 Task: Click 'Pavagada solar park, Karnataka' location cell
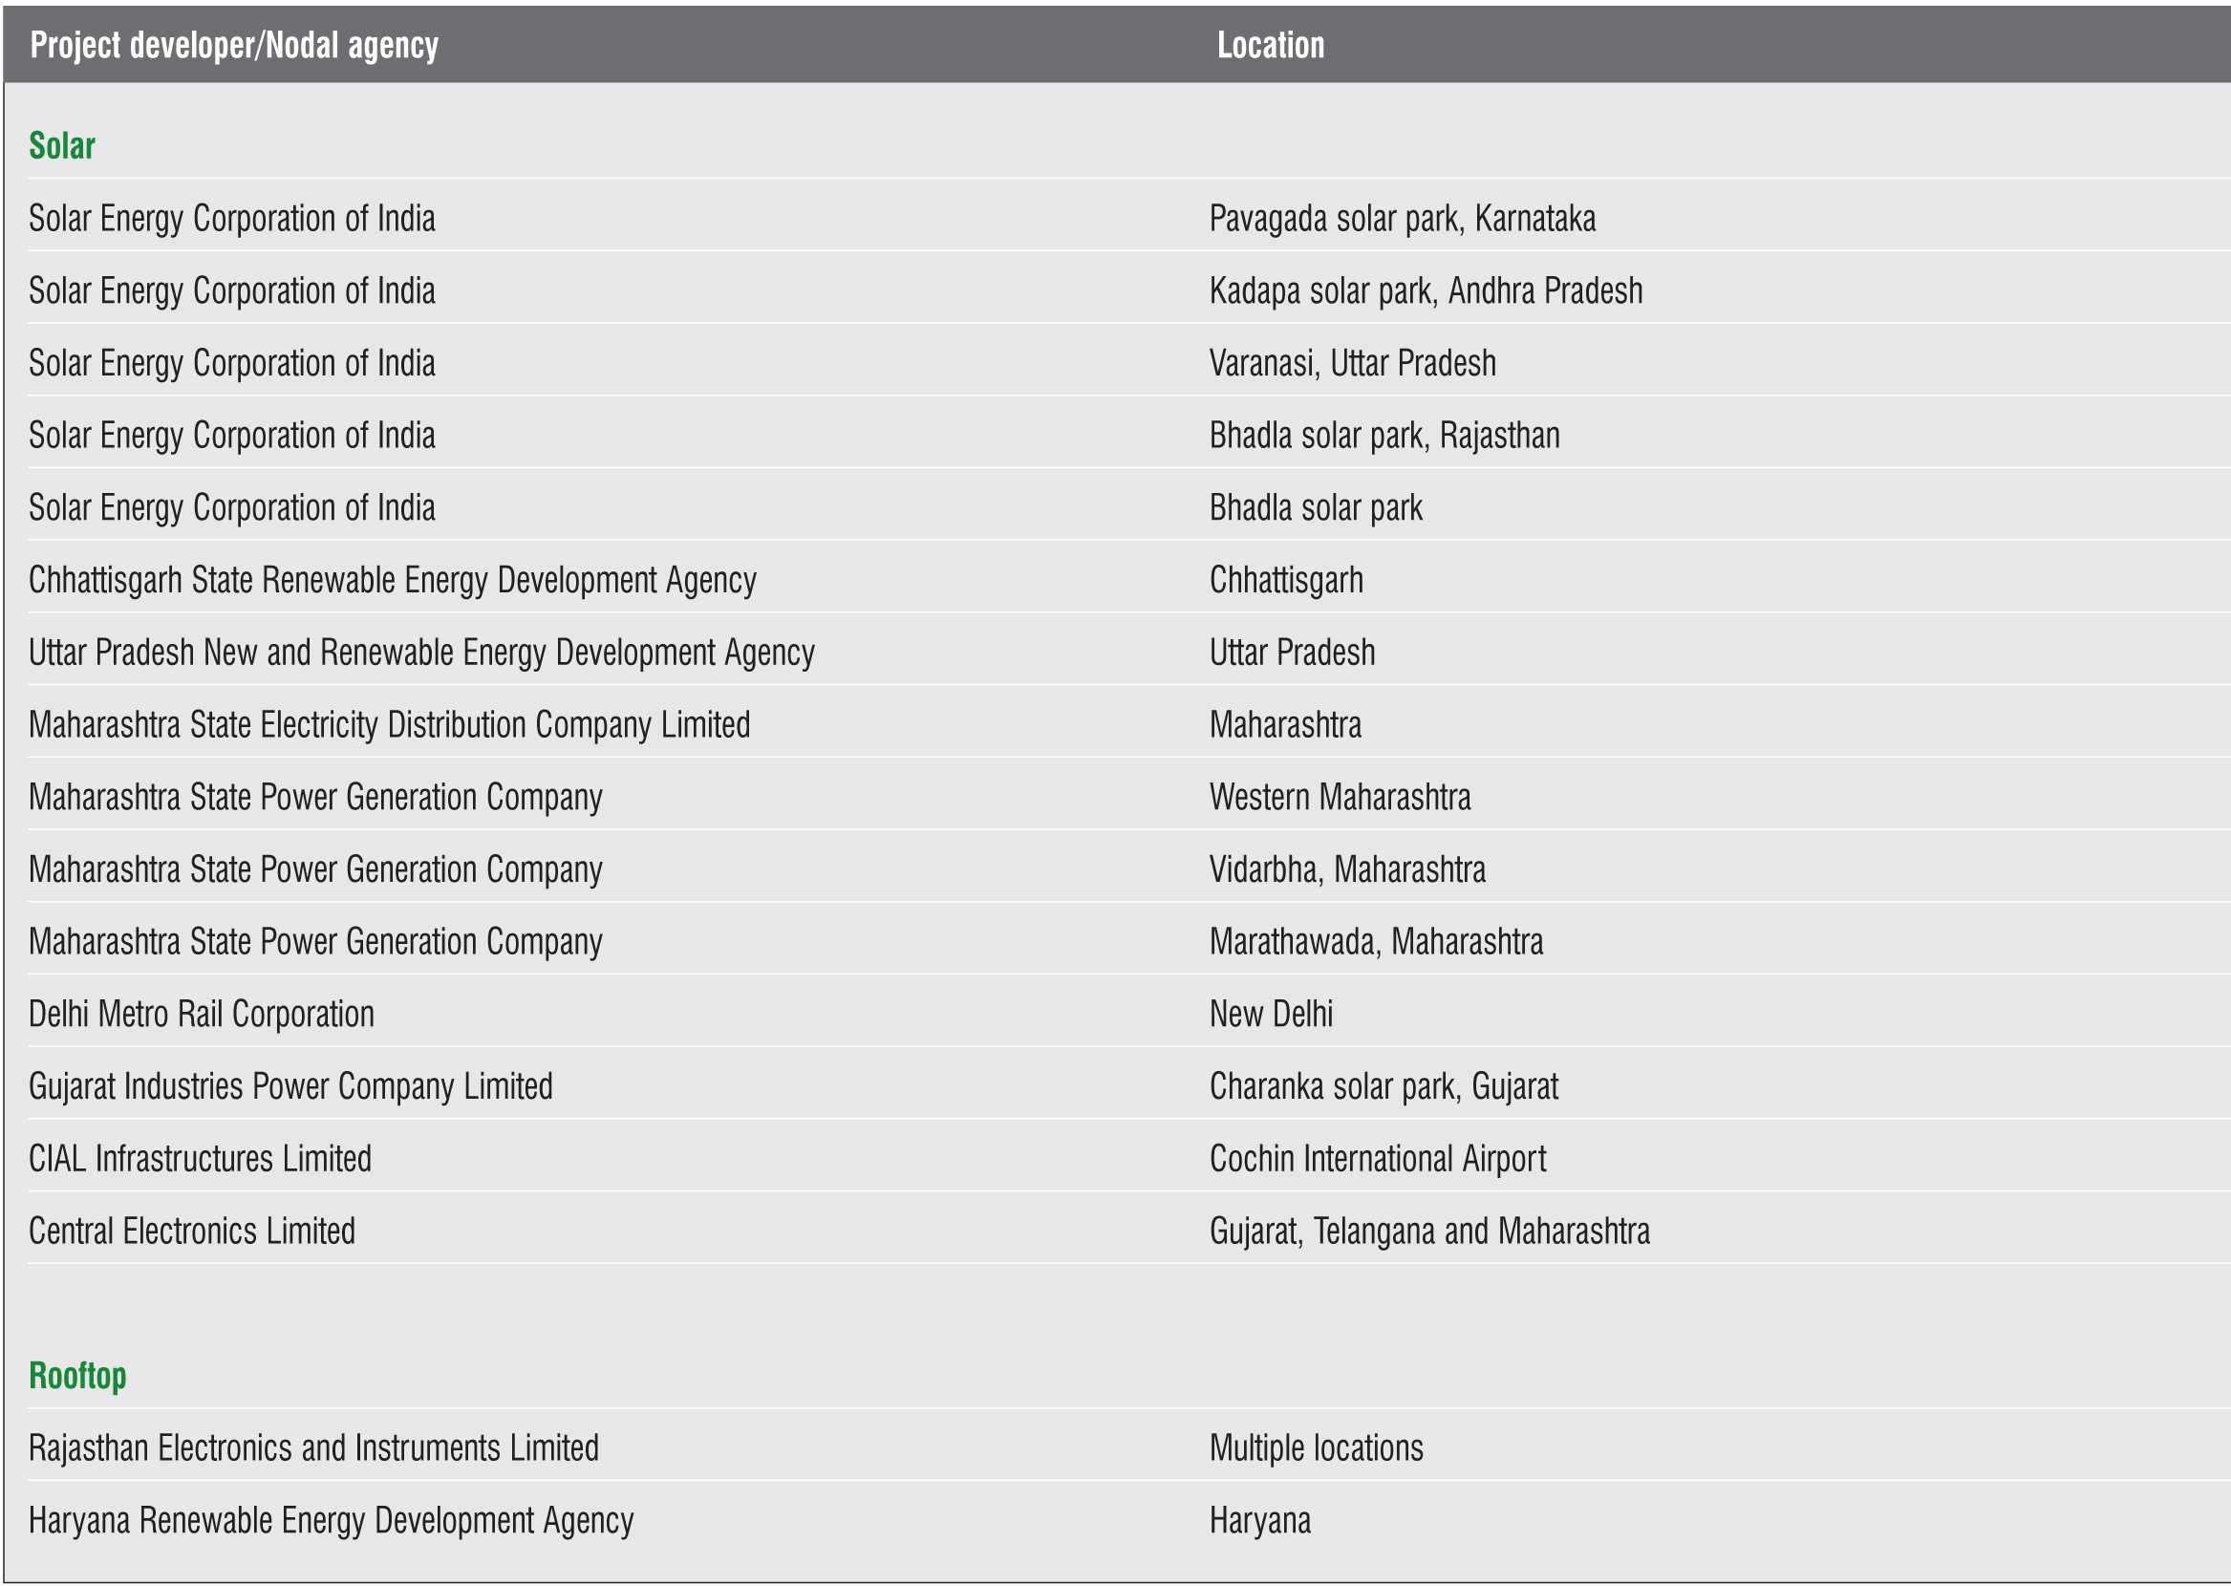(1401, 219)
